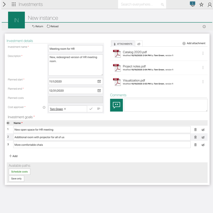The image size is (213, 213).
Task: Click the favorites star icon
Action: point(201,5)
